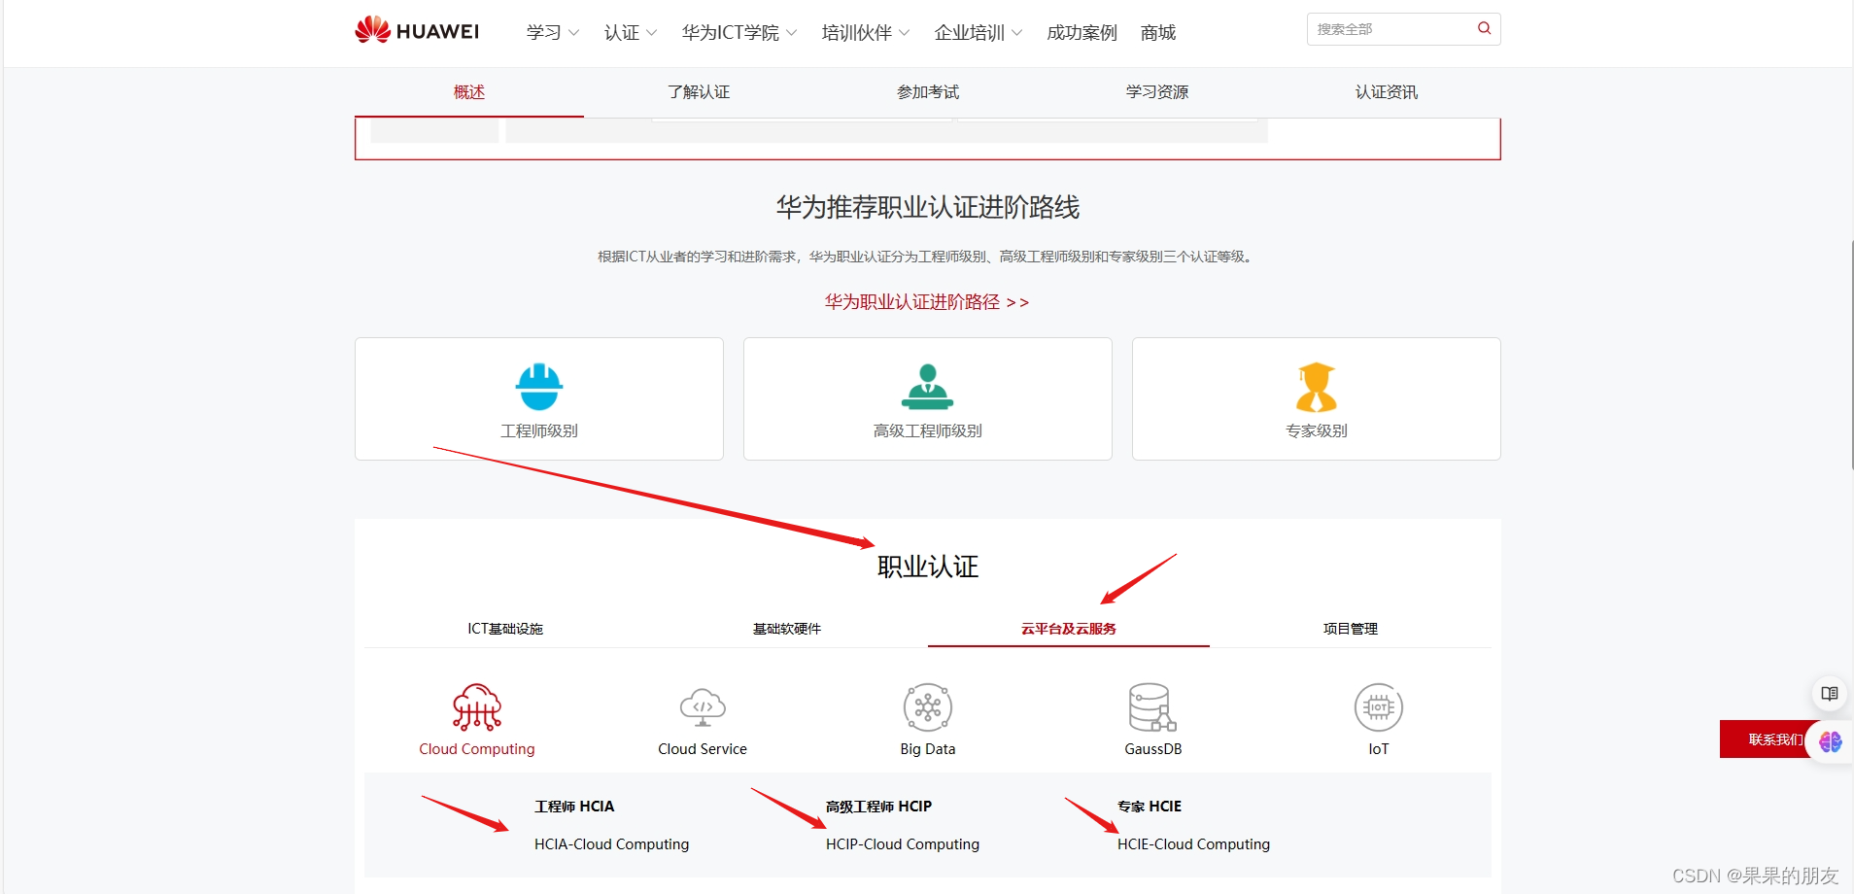This screenshot has height=894, width=1854.
Task: Click the senior engineer level icon
Action: (928, 387)
